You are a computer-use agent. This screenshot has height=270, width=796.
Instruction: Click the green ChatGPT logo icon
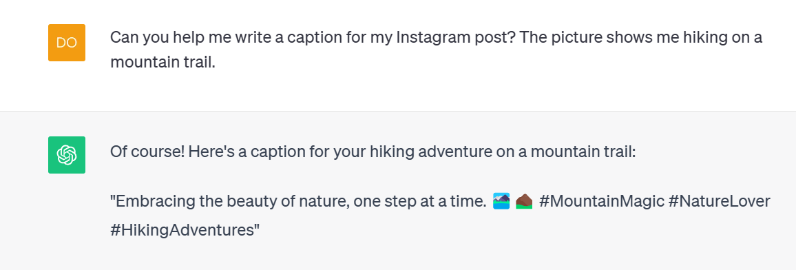coord(67,155)
